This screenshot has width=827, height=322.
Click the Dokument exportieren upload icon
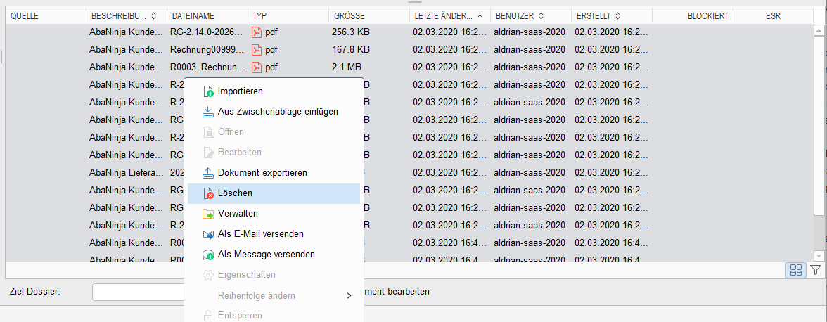208,173
